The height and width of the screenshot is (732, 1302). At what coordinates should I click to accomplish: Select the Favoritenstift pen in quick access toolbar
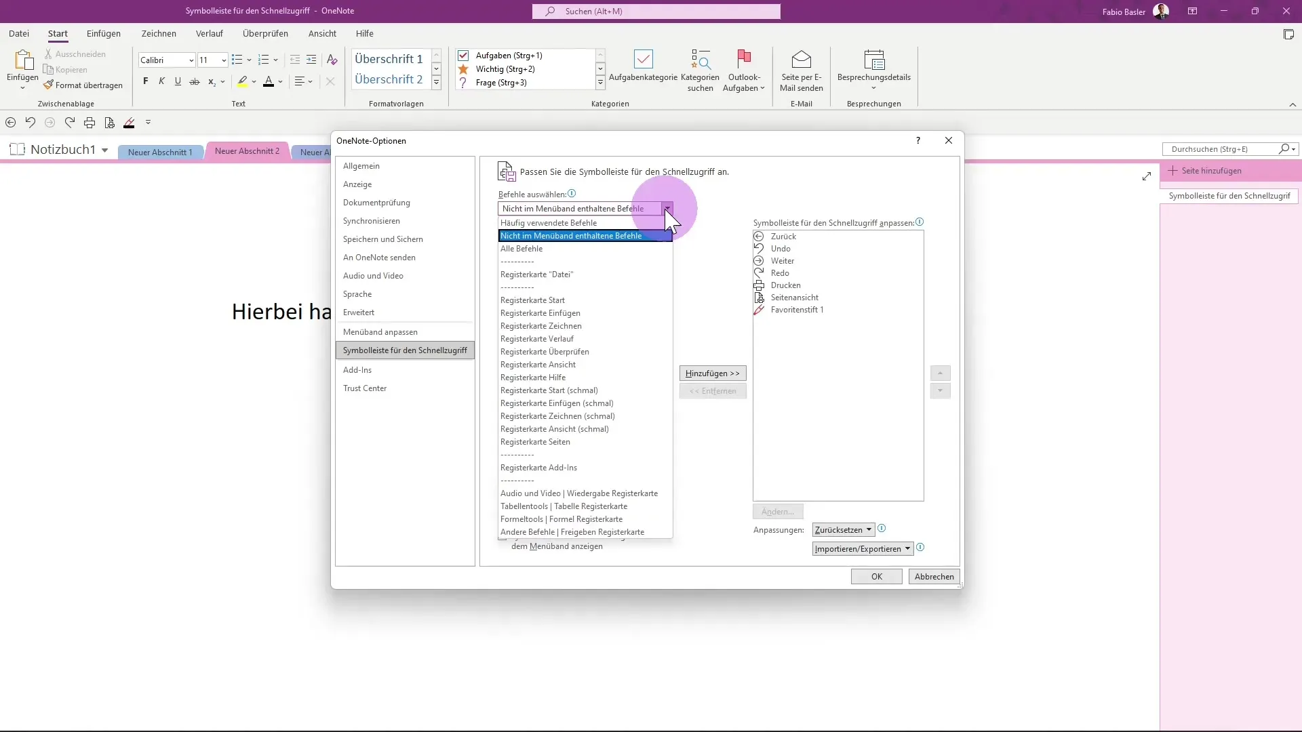(x=129, y=123)
